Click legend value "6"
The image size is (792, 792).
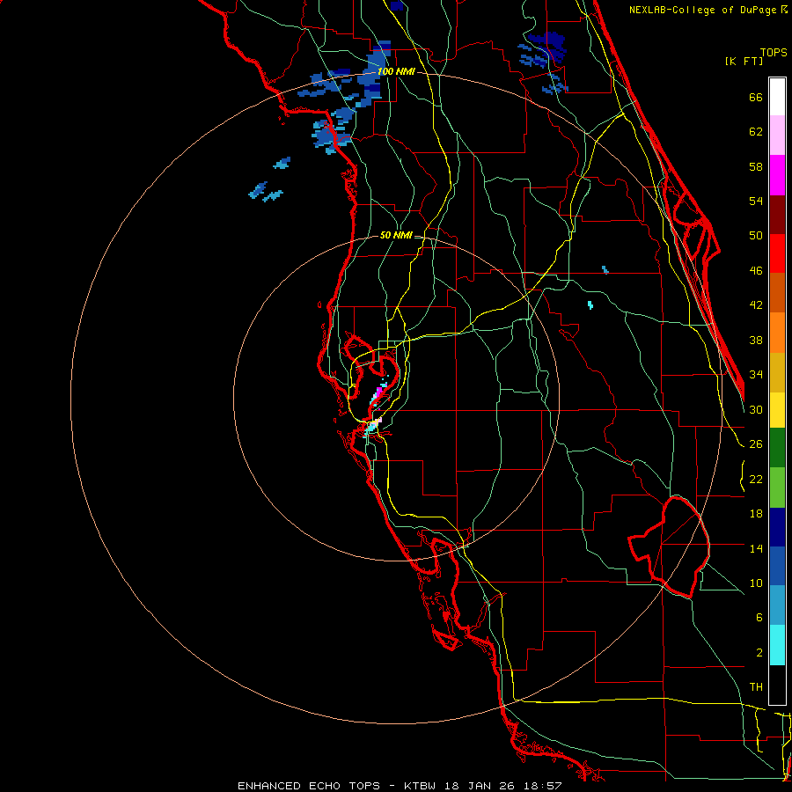[759, 618]
